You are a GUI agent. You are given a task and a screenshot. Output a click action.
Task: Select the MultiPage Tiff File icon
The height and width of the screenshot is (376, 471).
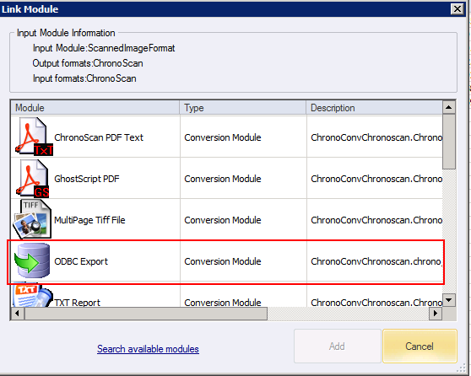[x=32, y=219]
